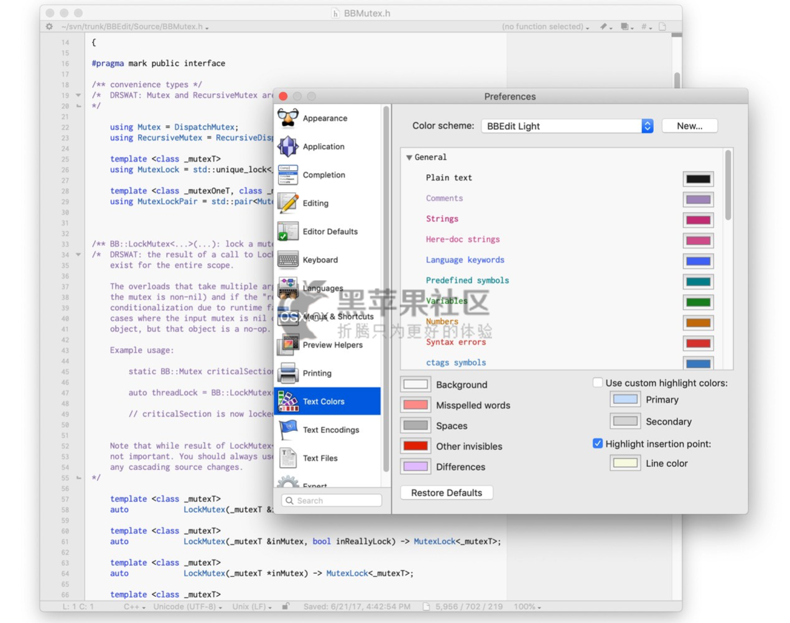Image resolution: width=790 pixels, height=623 pixels.
Task: Select Printing label in sidebar
Action: click(x=317, y=373)
